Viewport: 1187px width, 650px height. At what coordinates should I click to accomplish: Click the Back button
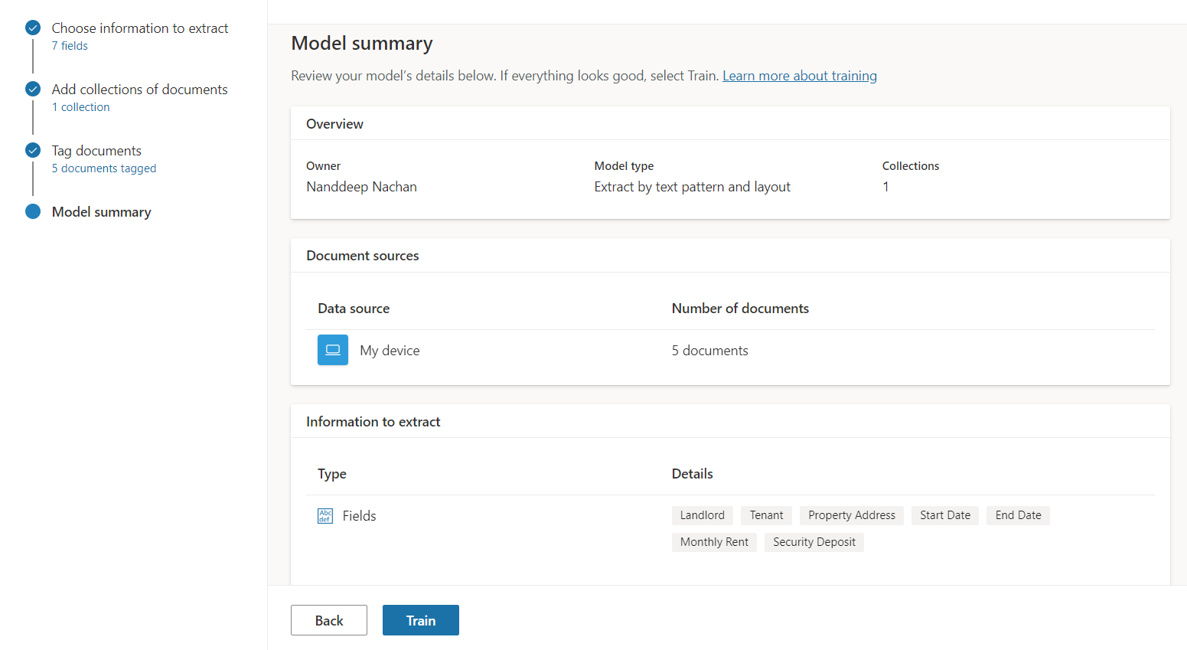point(329,620)
